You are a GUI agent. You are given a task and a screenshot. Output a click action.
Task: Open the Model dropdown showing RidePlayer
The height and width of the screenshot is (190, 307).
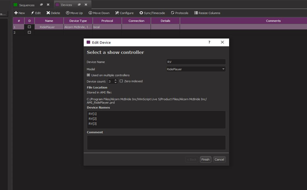click(x=196, y=69)
